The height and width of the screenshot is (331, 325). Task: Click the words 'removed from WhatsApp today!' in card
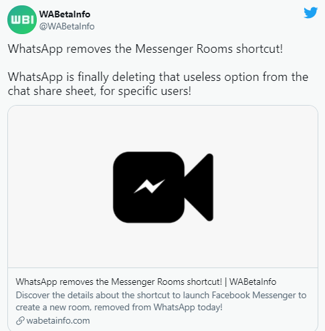tap(158, 307)
